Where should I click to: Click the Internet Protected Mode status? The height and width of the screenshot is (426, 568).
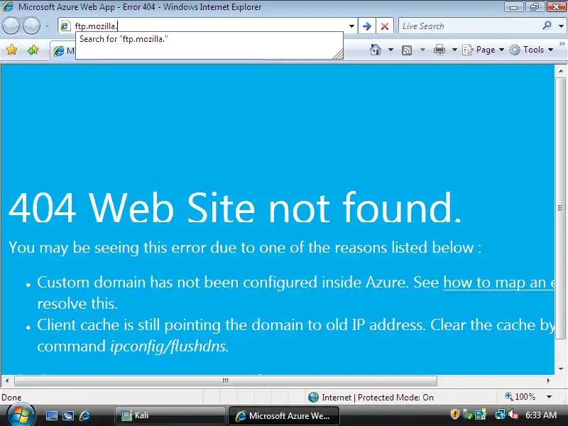[x=371, y=398]
